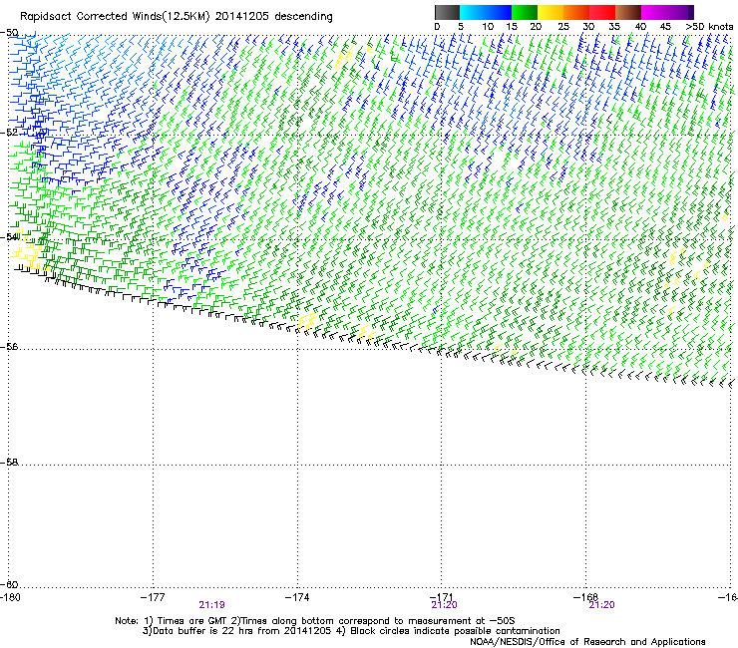Click the -56 latitude axis label

click(x=9, y=347)
